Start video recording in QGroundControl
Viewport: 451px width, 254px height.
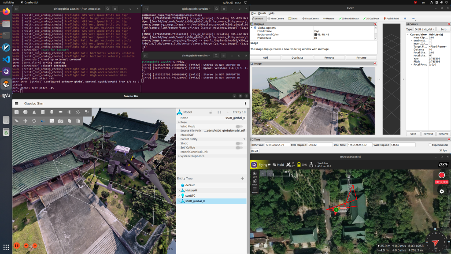click(x=441, y=175)
